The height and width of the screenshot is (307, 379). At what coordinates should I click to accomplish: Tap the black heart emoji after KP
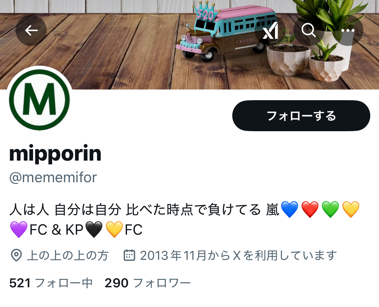[94, 229]
